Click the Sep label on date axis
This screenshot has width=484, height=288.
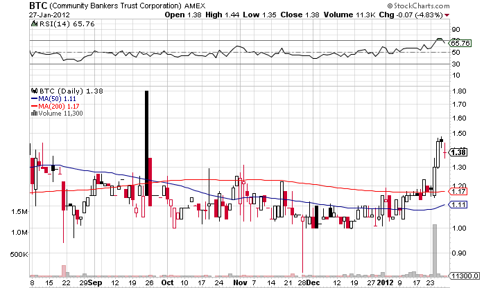tap(96, 283)
